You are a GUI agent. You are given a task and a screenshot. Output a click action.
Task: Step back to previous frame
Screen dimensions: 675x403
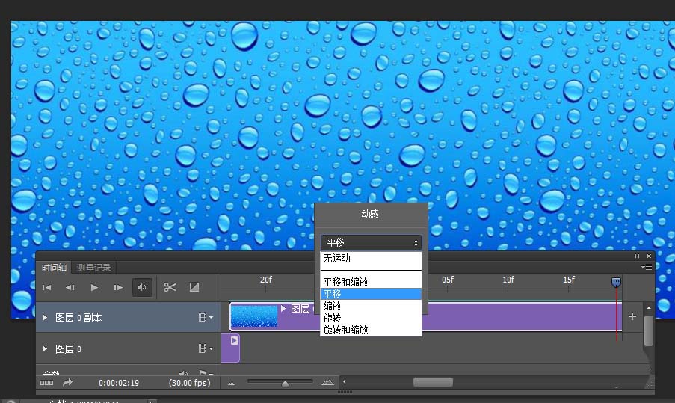click(70, 287)
